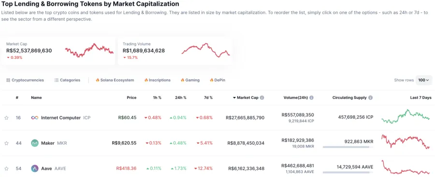Click the Solana Ecosystem flame icon
Viewport: 435px width, 177px height.
tap(97, 80)
